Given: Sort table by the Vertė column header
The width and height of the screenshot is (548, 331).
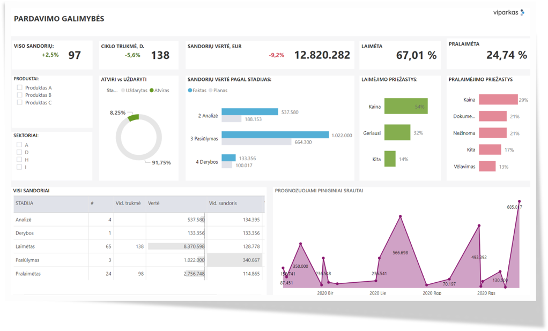Looking at the screenshot, I should [x=154, y=204].
